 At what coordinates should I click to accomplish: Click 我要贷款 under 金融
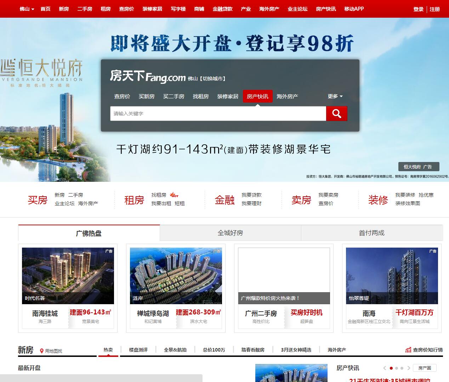click(x=251, y=195)
